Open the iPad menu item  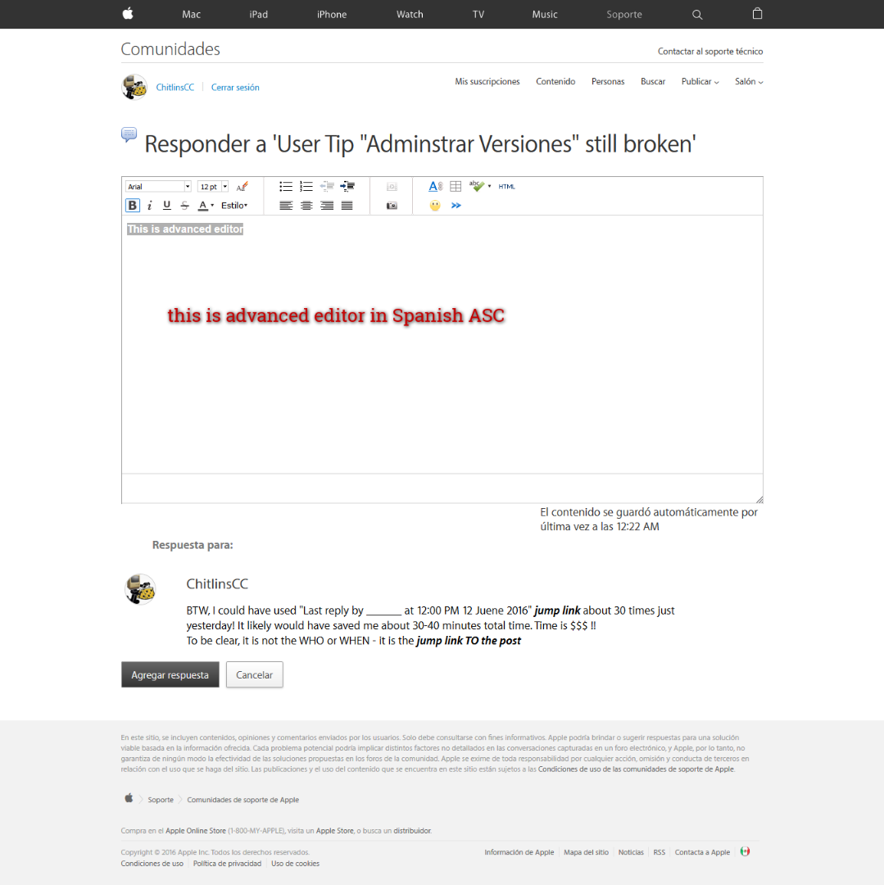click(258, 15)
